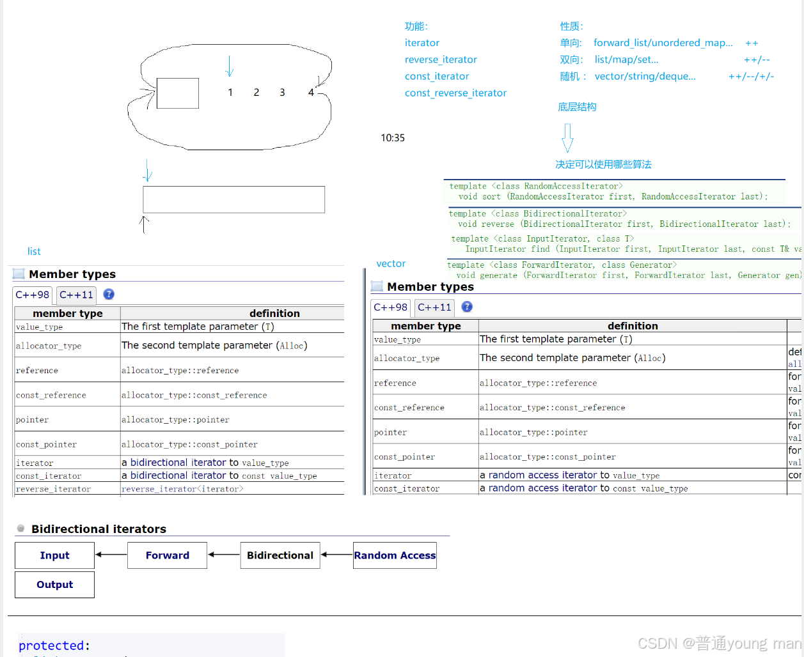Click the '底层结构' label
Viewport: 804px width, 657px height.
(577, 107)
